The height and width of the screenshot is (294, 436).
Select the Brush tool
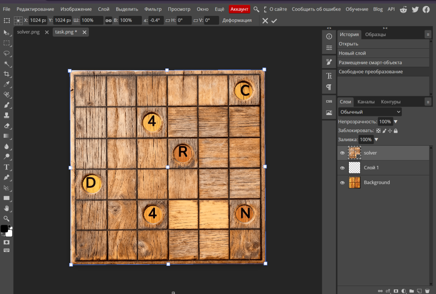[6, 105]
